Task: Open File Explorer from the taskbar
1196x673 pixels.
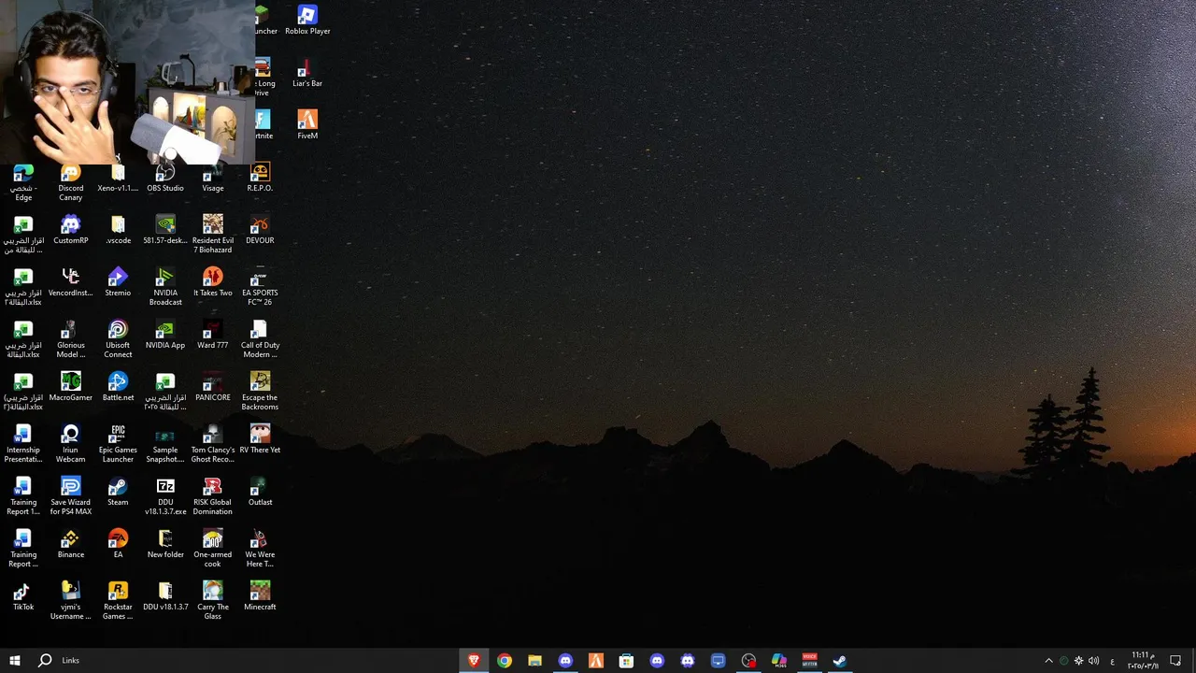Action: pos(534,660)
